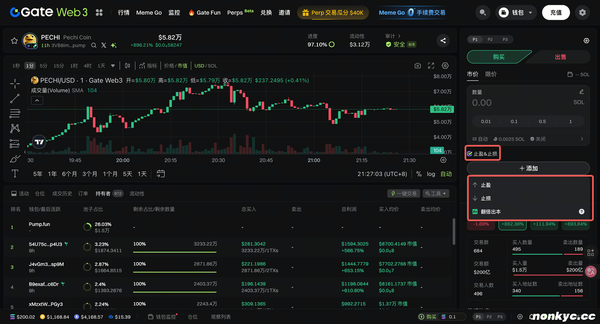The width and height of the screenshot is (600, 324).
Task: Select the text annotation tool
Action: [15, 173]
